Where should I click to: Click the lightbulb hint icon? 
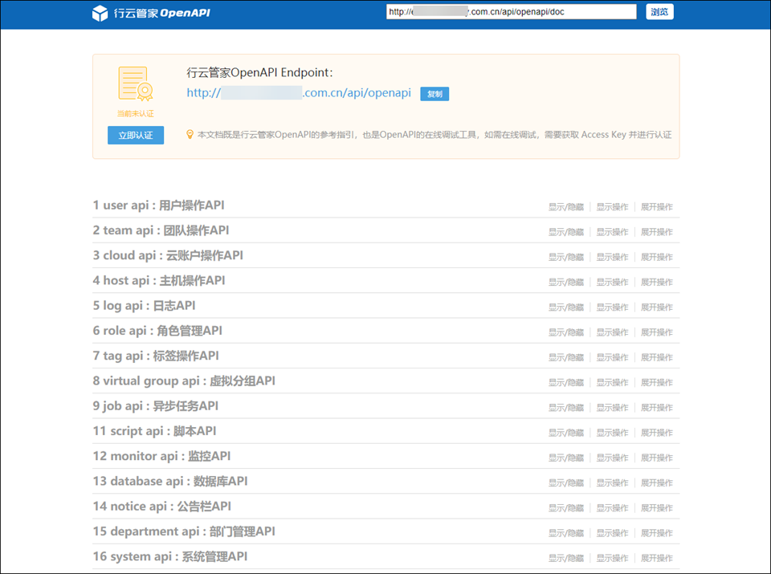(x=190, y=135)
